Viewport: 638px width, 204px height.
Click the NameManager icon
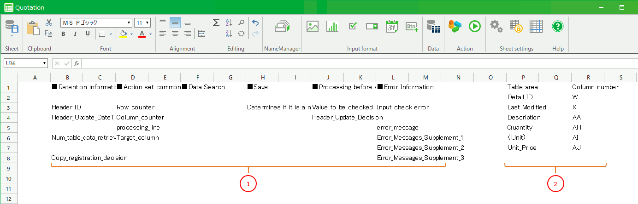[282, 27]
